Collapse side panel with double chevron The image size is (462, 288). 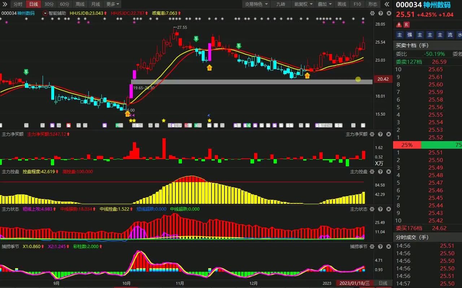pos(387,4)
